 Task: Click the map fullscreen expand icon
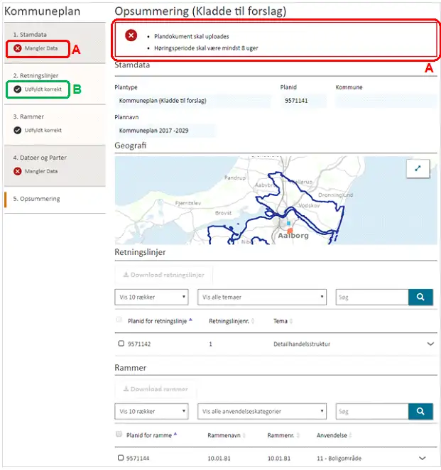[x=418, y=168]
